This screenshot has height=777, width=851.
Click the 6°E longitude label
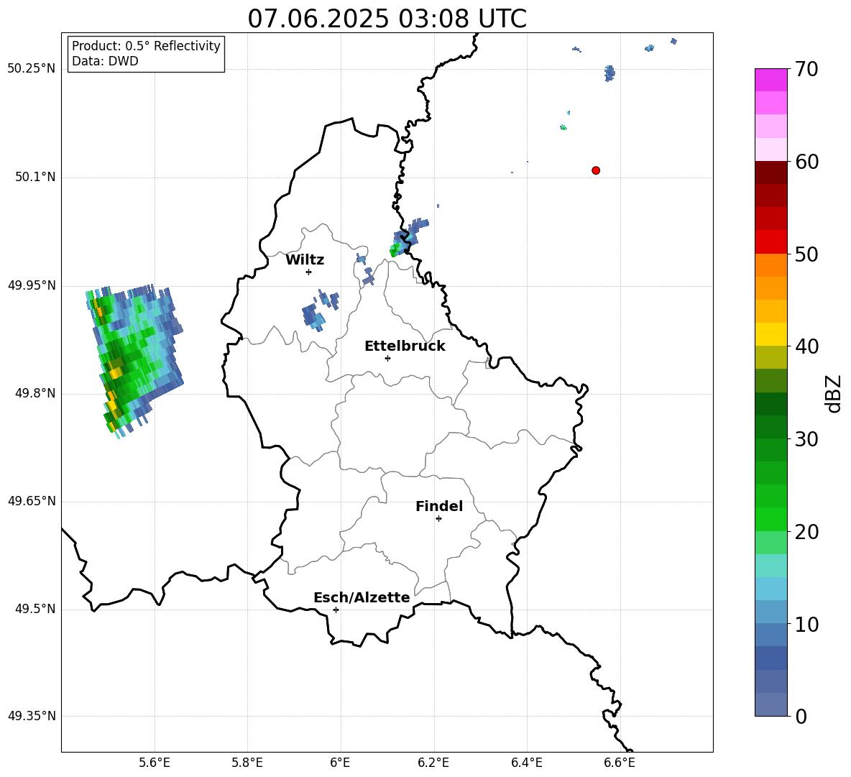340,763
